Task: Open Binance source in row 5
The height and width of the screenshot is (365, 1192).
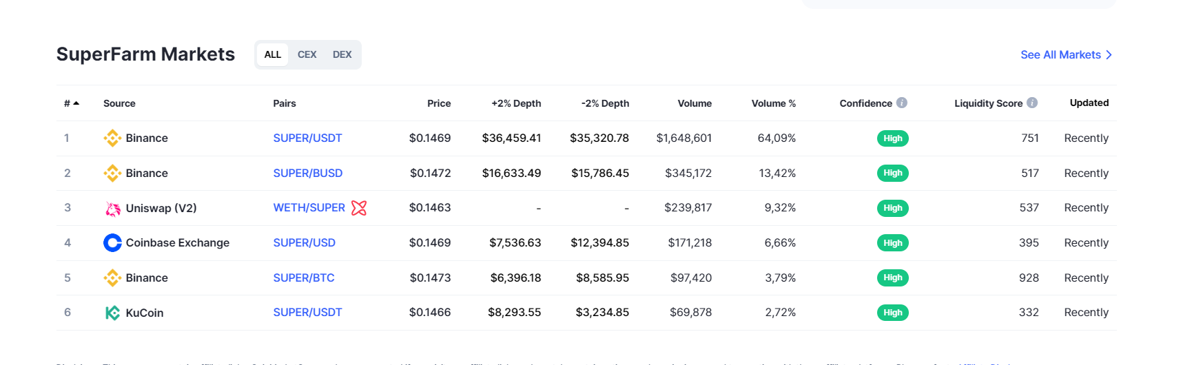Action: [x=147, y=278]
